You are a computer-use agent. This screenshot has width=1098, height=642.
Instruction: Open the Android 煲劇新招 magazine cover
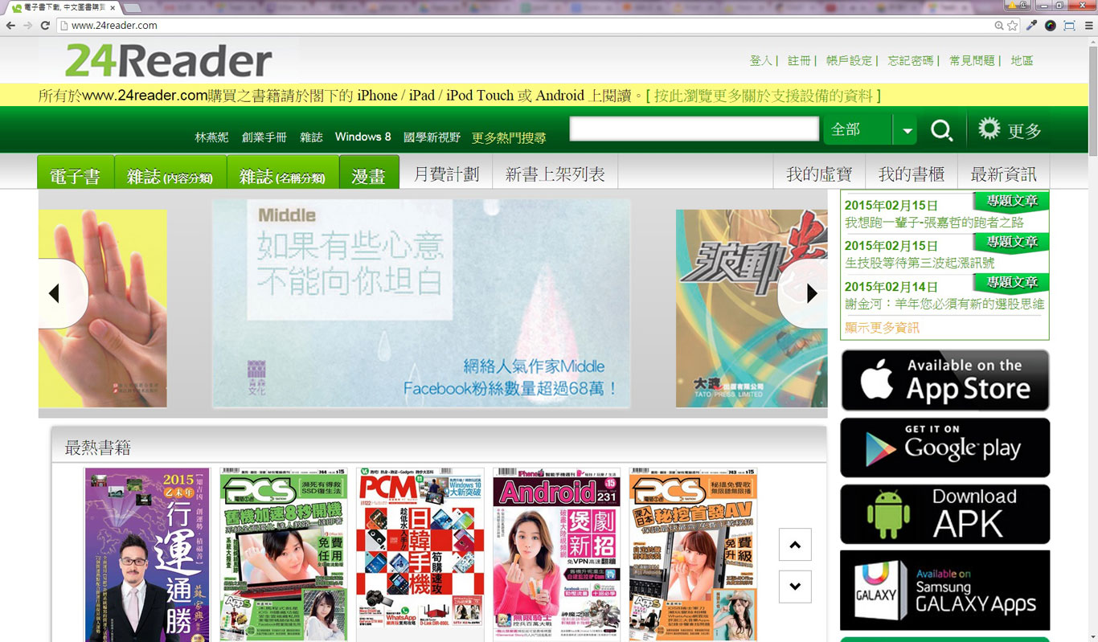[556, 554]
